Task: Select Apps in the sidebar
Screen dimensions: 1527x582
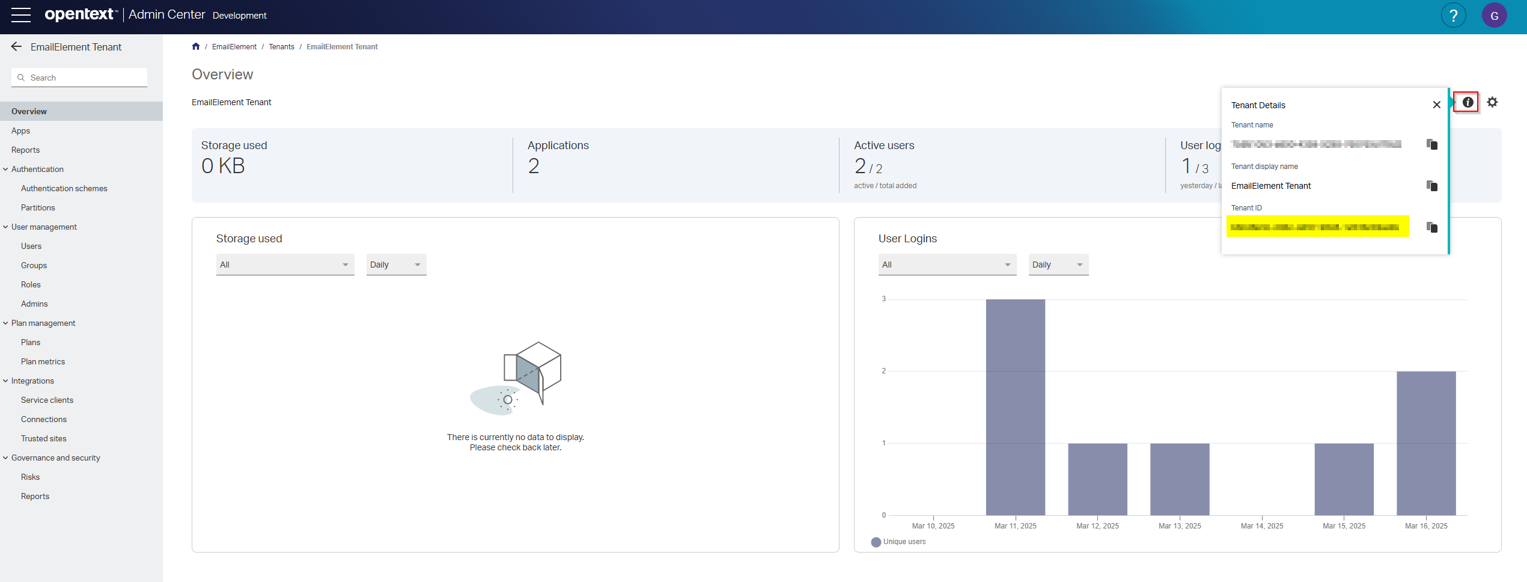Action: [20, 131]
